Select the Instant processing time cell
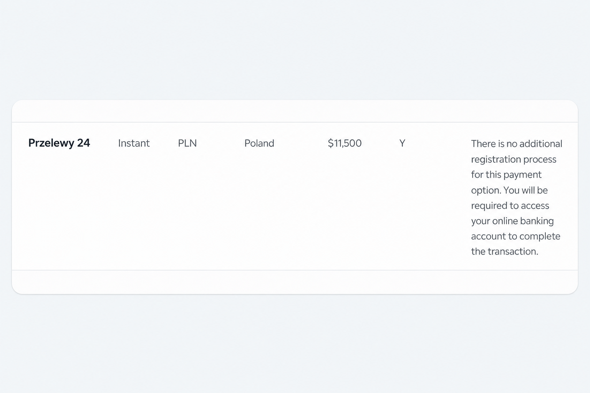This screenshot has height=393, width=590. [x=134, y=143]
